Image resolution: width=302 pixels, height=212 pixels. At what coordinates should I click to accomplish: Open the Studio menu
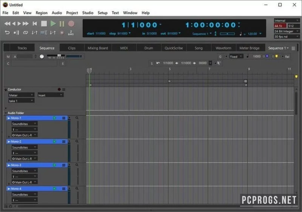pos(88,13)
